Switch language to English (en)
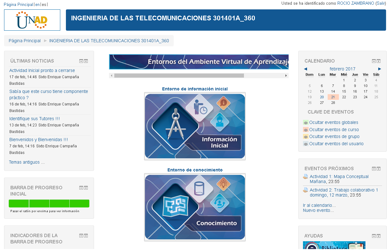 [x=37, y=5]
